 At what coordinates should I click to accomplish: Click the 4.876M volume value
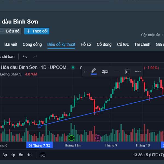[x=31, y=74]
